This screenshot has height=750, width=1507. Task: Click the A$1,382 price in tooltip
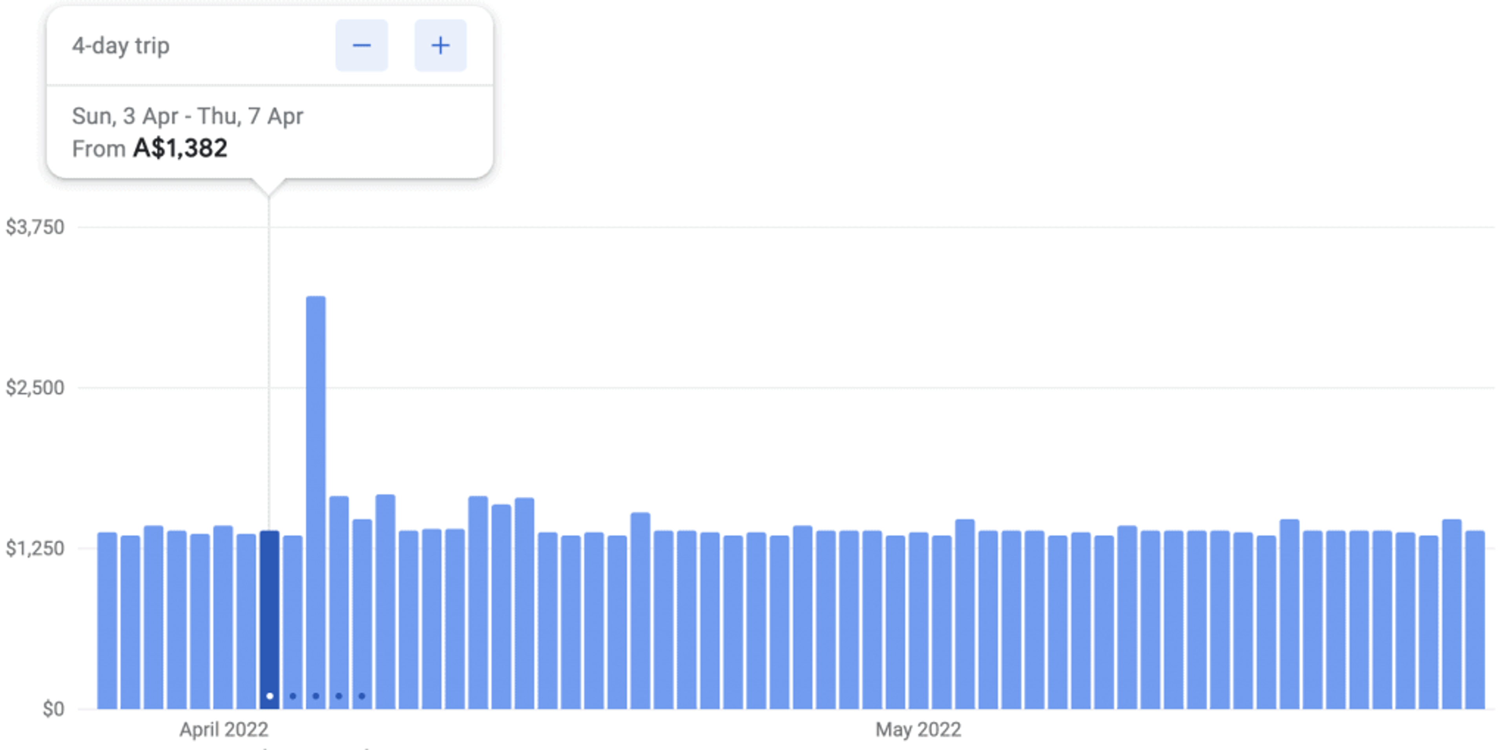click(180, 149)
